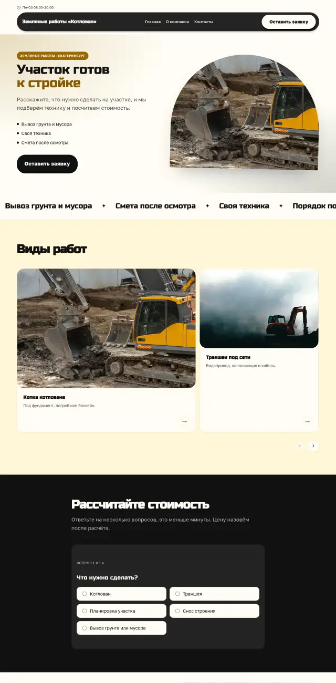336x683 pixels.
Task: Open the Контакты menu item
Action: pyautogui.click(x=204, y=22)
